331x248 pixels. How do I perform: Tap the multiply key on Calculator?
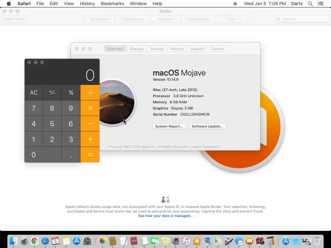coord(90,108)
